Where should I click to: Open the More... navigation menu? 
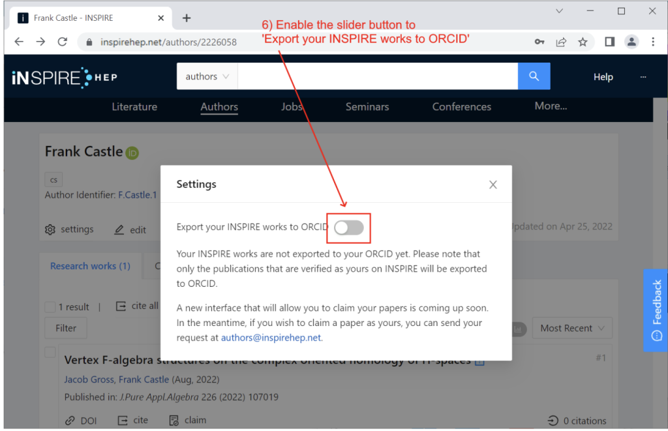click(x=551, y=106)
